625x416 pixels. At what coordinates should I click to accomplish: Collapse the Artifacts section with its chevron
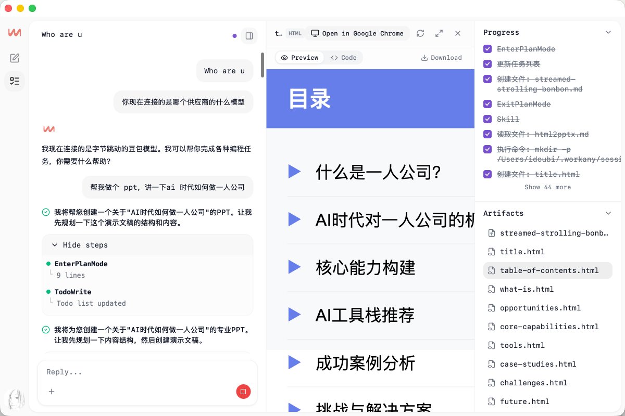tap(608, 213)
